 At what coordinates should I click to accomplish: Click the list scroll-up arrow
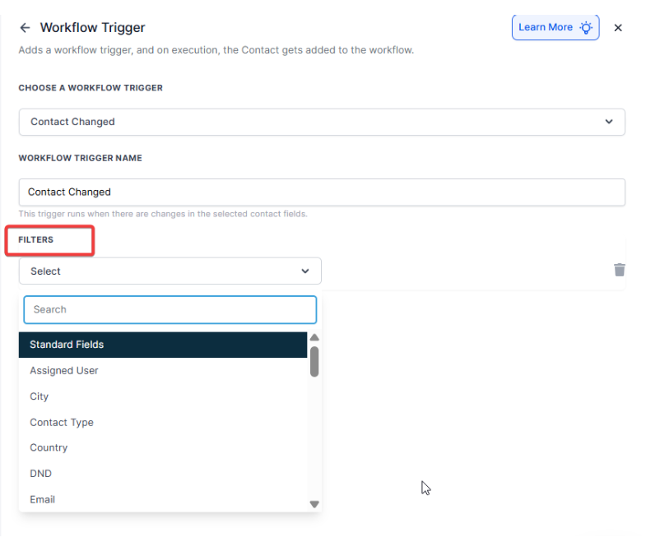coord(314,337)
